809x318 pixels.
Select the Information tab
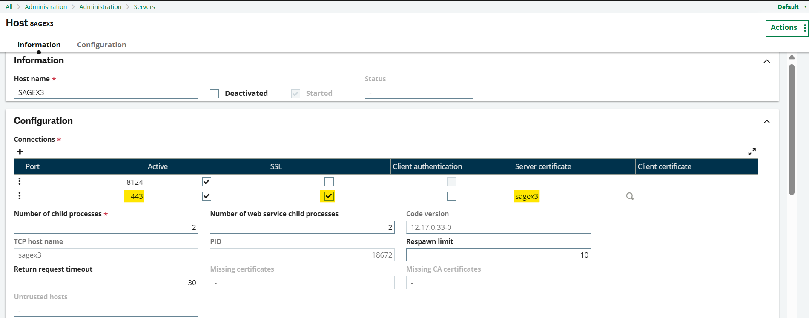point(39,45)
